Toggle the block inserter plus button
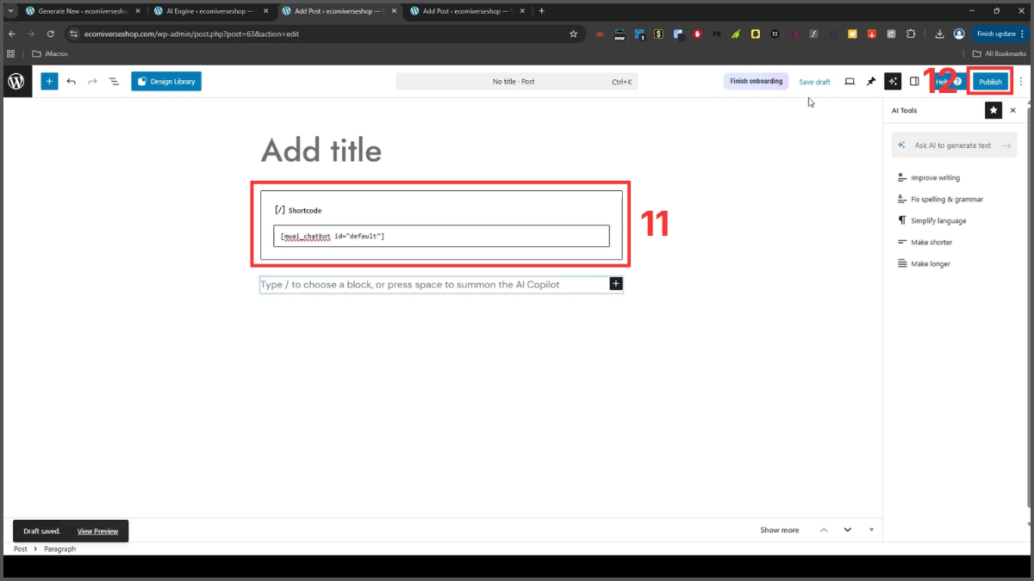This screenshot has height=581, width=1034. tap(49, 82)
